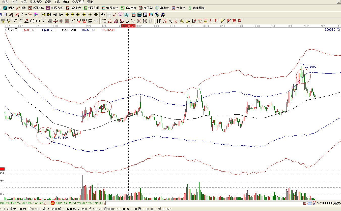
Task: Open the 交易委托 menu
Action: tap(78, 2)
